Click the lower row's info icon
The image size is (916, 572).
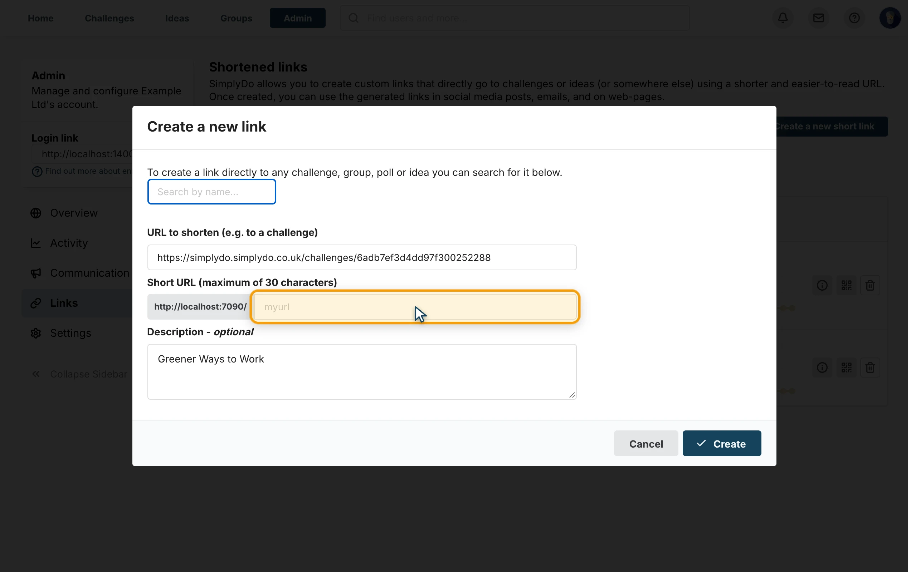click(x=822, y=368)
